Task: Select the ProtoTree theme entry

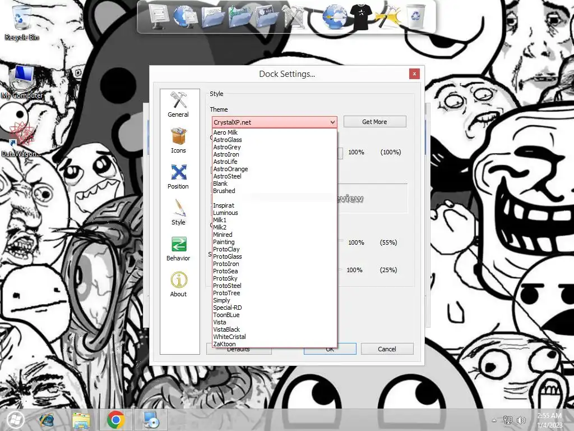Action: tap(274, 293)
